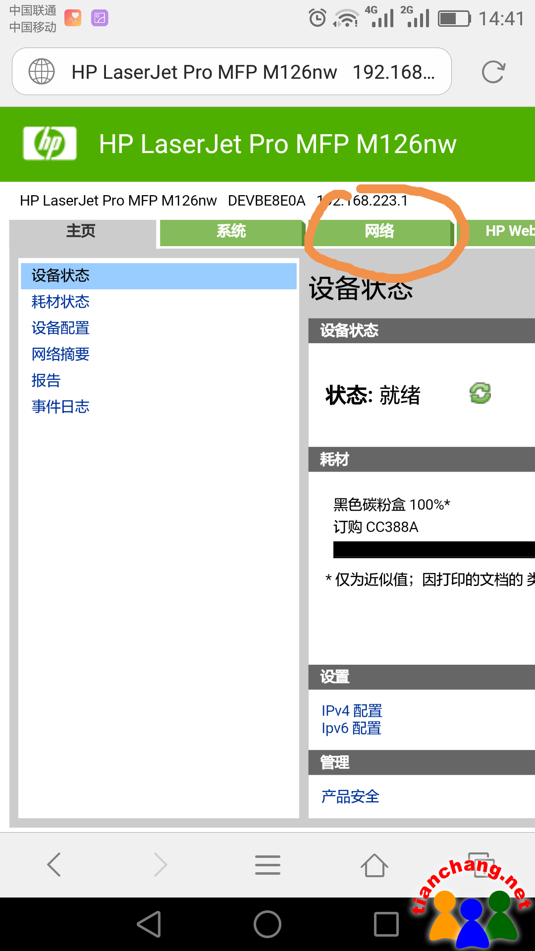Click the black toner level bar
The image size is (535, 951).
[434, 550]
